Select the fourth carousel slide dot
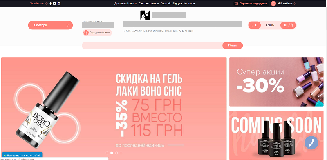Viewport: 327px width, 160px height. (121, 153)
